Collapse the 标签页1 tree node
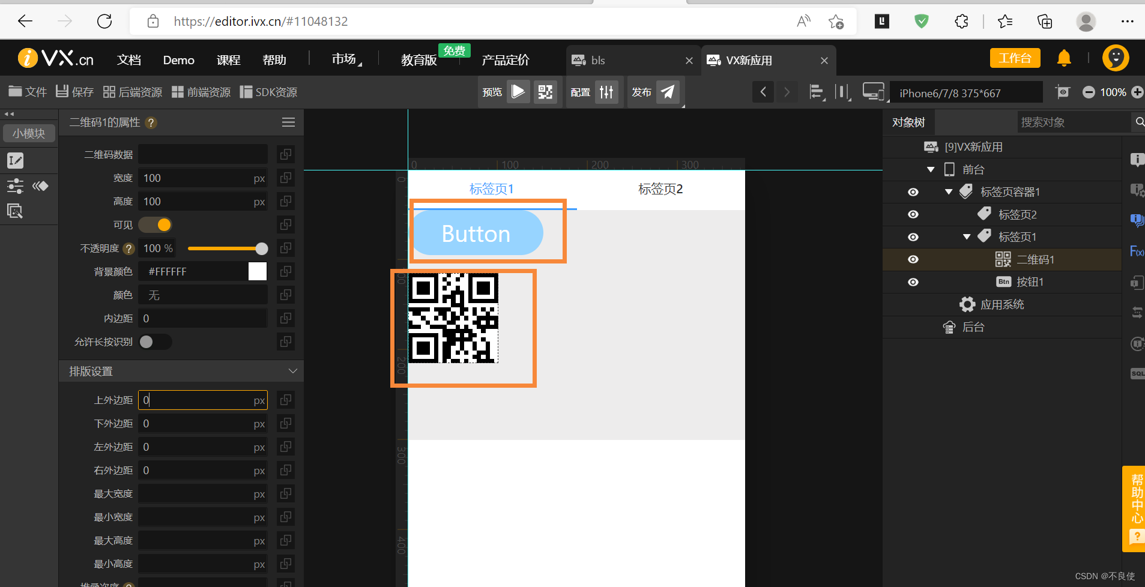 (967, 237)
